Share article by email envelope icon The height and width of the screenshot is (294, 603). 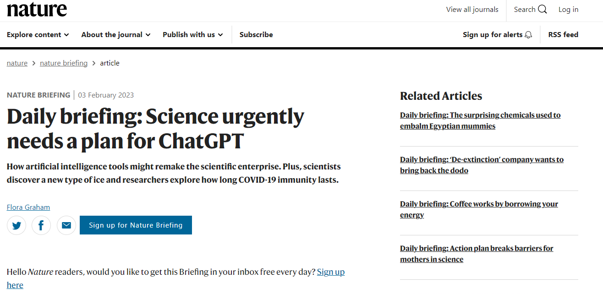pyautogui.click(x=66, y=225)
